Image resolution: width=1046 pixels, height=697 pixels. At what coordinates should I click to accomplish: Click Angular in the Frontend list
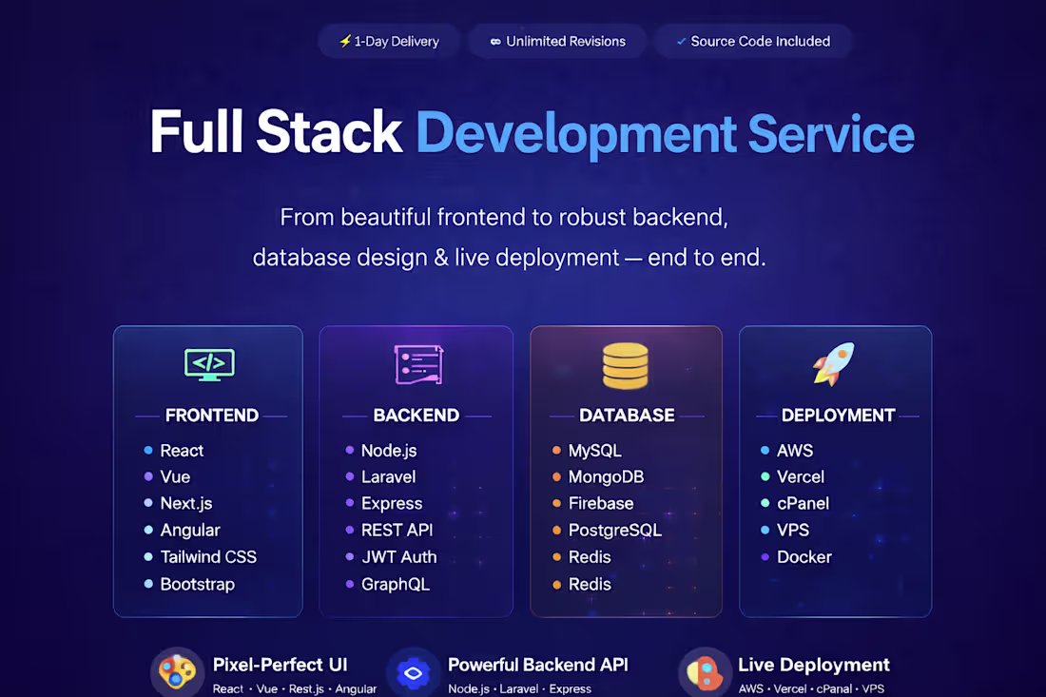[x=190, y=531]
